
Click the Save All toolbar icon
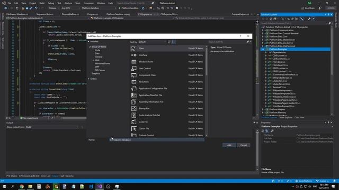coord(31,8)
